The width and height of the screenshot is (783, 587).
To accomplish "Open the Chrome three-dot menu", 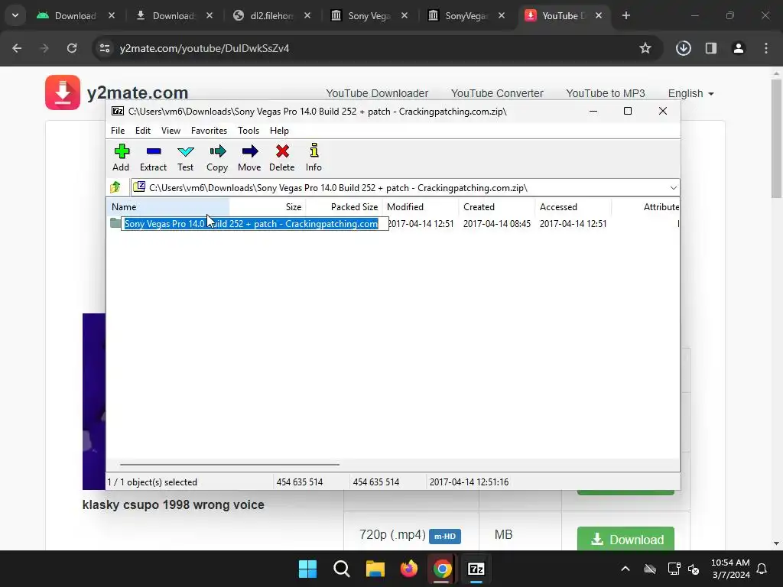I will pos(766,48).
